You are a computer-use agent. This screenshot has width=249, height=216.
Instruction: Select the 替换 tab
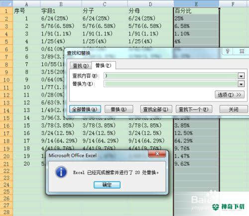pyautogui.click(x=104, y=65)
